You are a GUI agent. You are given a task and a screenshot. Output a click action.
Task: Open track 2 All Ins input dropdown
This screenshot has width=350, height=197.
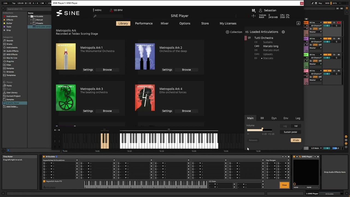coord(316,39)
